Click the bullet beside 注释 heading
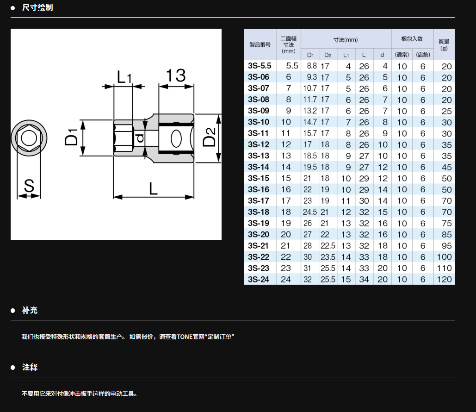Screen dimensions: 476x412 tap(13, 368)
